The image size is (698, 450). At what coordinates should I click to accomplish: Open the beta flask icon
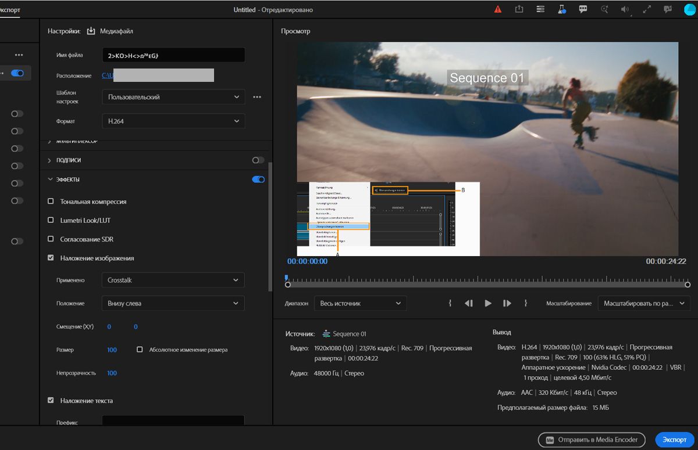pyautogui.click(x=562, y=9)
